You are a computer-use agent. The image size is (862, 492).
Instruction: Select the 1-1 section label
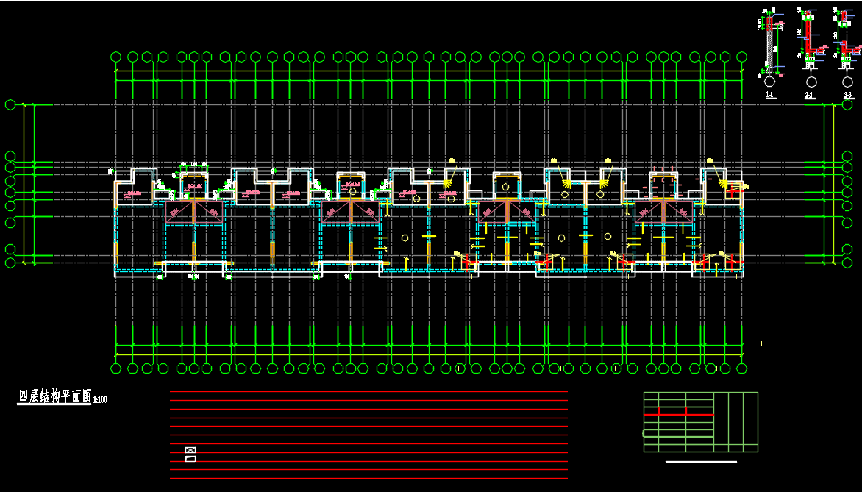pyautogui.click(x=769, y=95)
